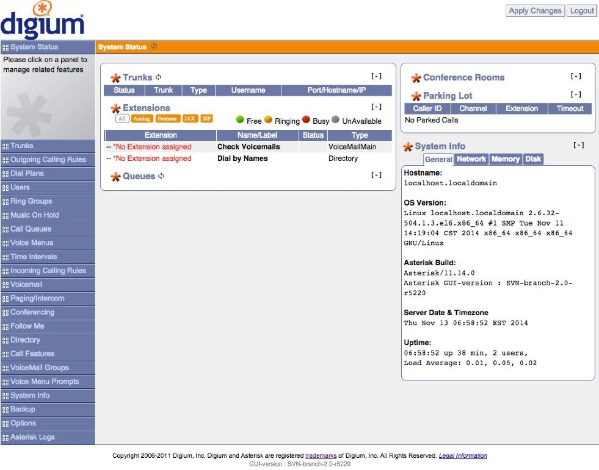Click the grid icon beside Backup
Image resolution: width=599 pixels, height=470 pixels.
[5, 410]
